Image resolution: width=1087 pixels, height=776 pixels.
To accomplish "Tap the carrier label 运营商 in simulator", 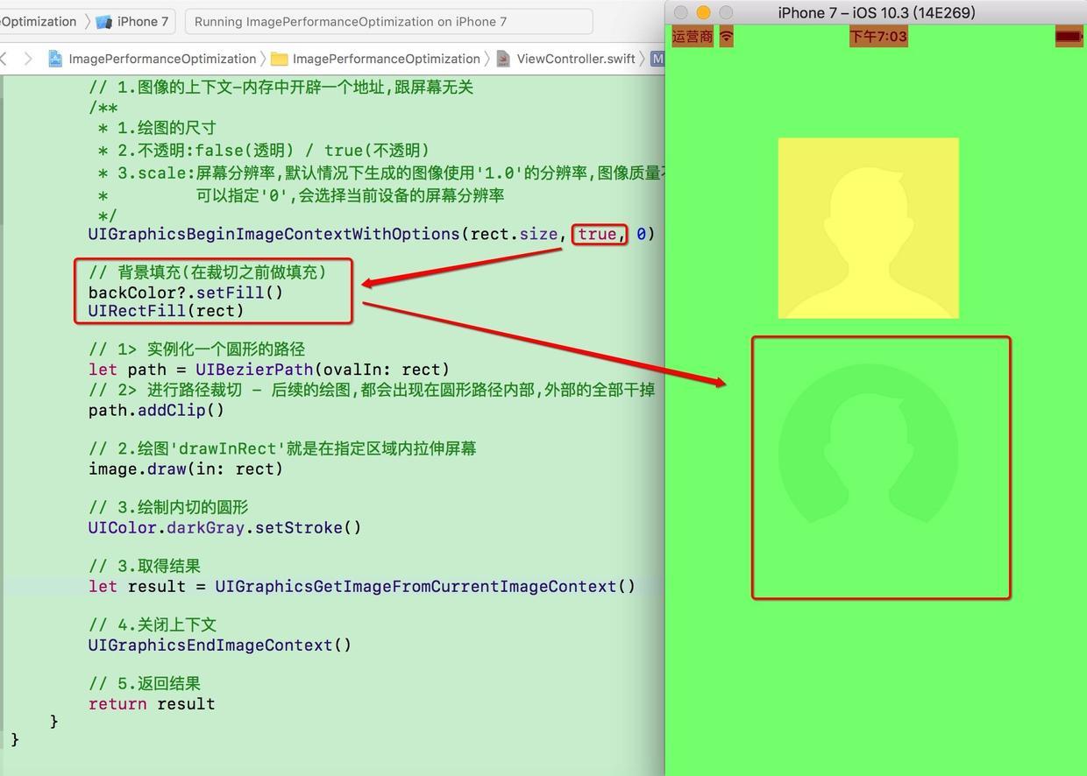I will point(693,37).
